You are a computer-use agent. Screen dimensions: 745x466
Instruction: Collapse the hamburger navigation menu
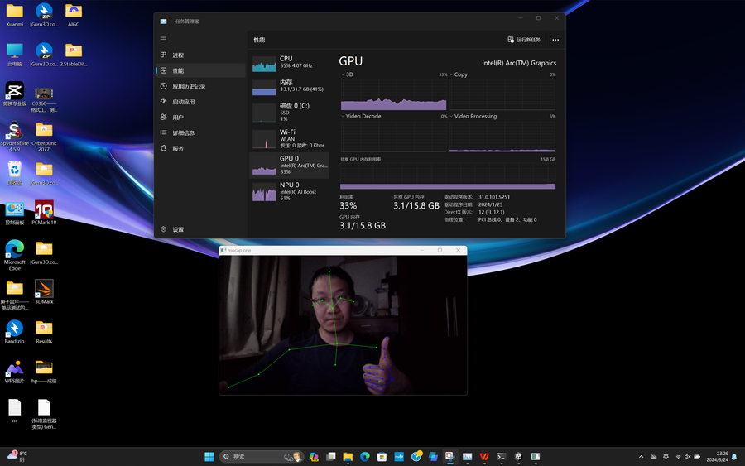(163, 39)
